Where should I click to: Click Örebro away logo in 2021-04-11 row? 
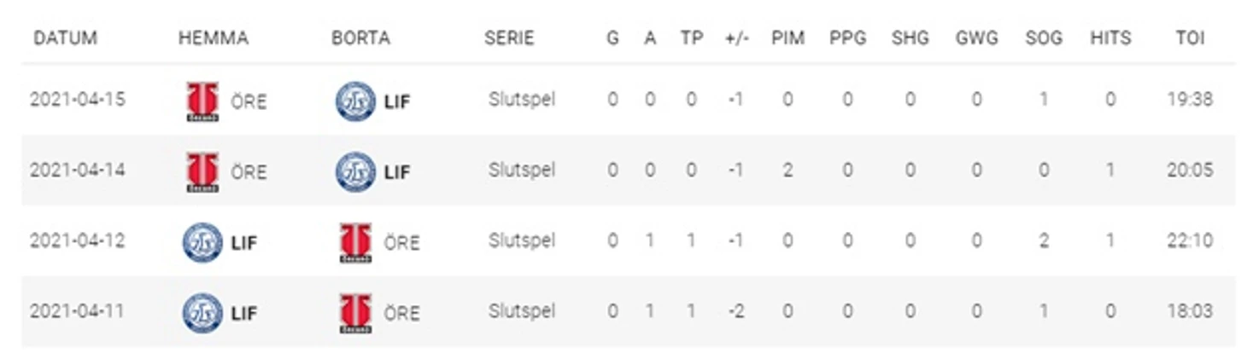pos(354,313)
